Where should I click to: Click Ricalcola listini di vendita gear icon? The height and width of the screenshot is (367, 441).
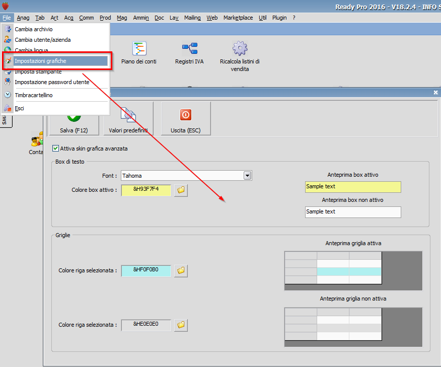pos(240,48)
